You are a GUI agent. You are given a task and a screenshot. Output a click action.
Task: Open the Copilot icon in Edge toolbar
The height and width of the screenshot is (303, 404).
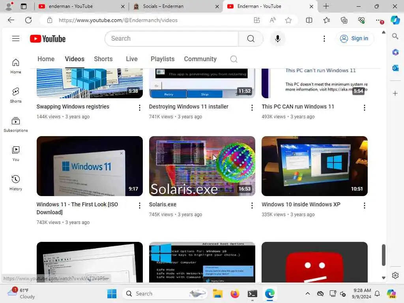395,20
